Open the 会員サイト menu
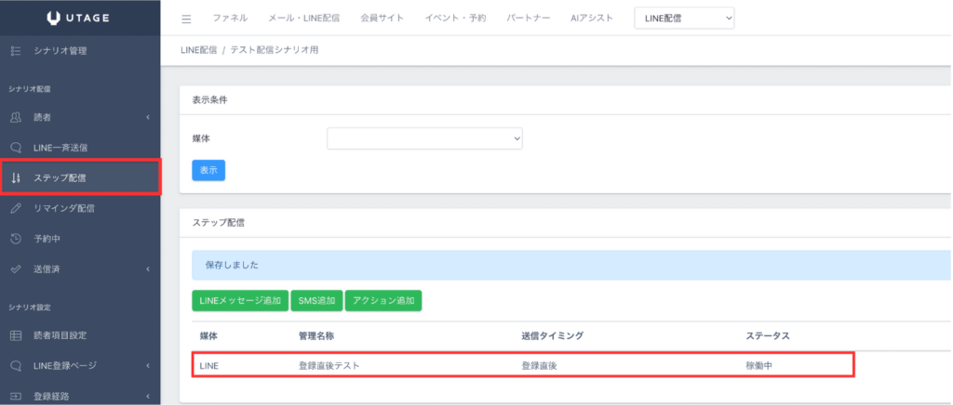 click(x=383, y=19)
